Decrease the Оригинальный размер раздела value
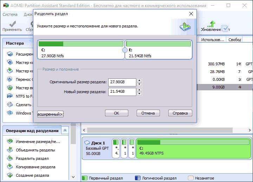The width and height of the screenshot is (253, 182). (139, 84)
